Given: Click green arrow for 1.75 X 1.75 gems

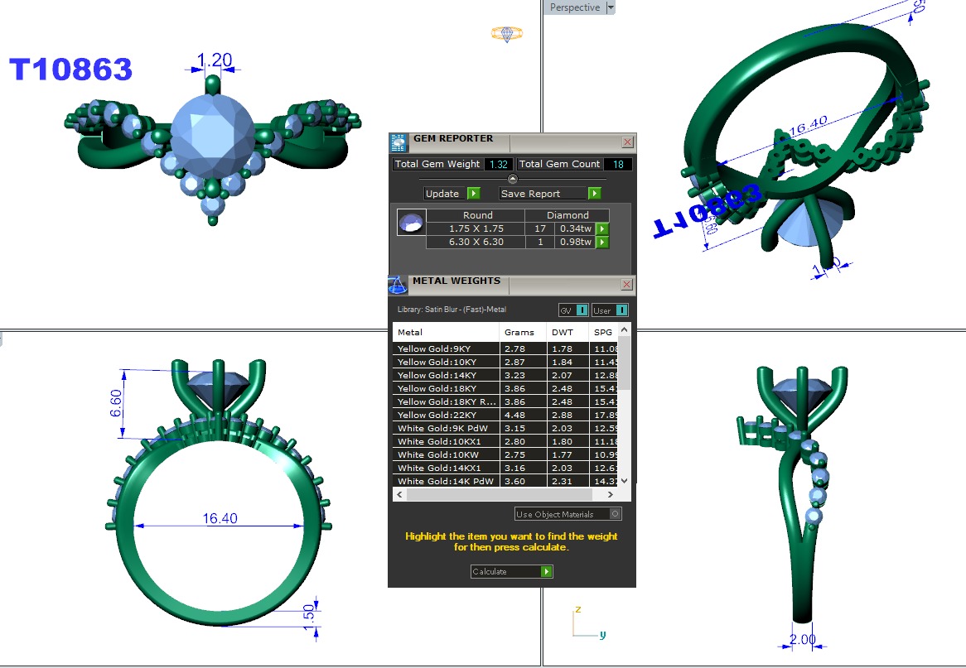Looking at the screenshot, I should (602, 229).
